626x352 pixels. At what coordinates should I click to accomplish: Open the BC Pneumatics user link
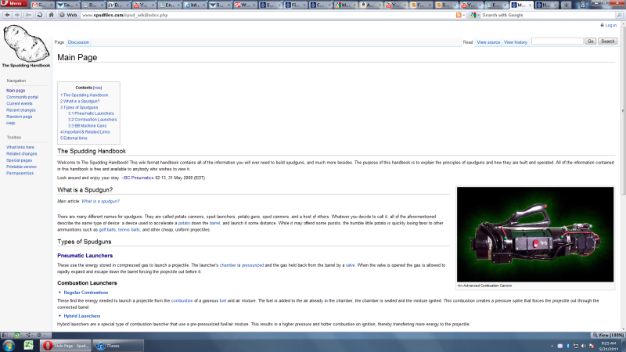tap(139, 178)
